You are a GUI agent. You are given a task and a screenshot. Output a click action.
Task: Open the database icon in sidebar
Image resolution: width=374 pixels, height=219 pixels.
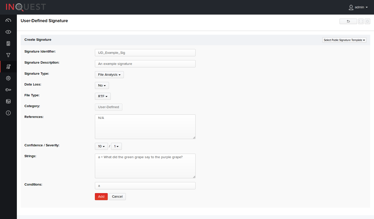pos(8,101)
